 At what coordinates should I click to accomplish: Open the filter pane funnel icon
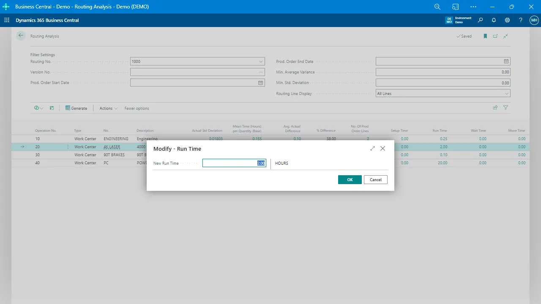pyautogui.click(x=505, y=108)
